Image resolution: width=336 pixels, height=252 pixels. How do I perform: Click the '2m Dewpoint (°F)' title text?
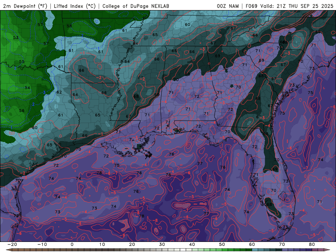point(25,6)
